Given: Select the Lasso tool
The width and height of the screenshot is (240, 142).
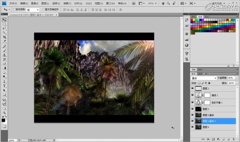Looking at the screenshot, I should (x=4, y=29).
